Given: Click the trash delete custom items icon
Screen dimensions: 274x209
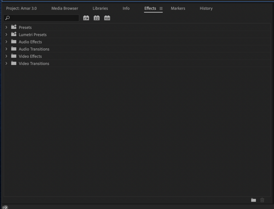Looking at the screenshot, I should pyautogui.click(x=262, y=200).
